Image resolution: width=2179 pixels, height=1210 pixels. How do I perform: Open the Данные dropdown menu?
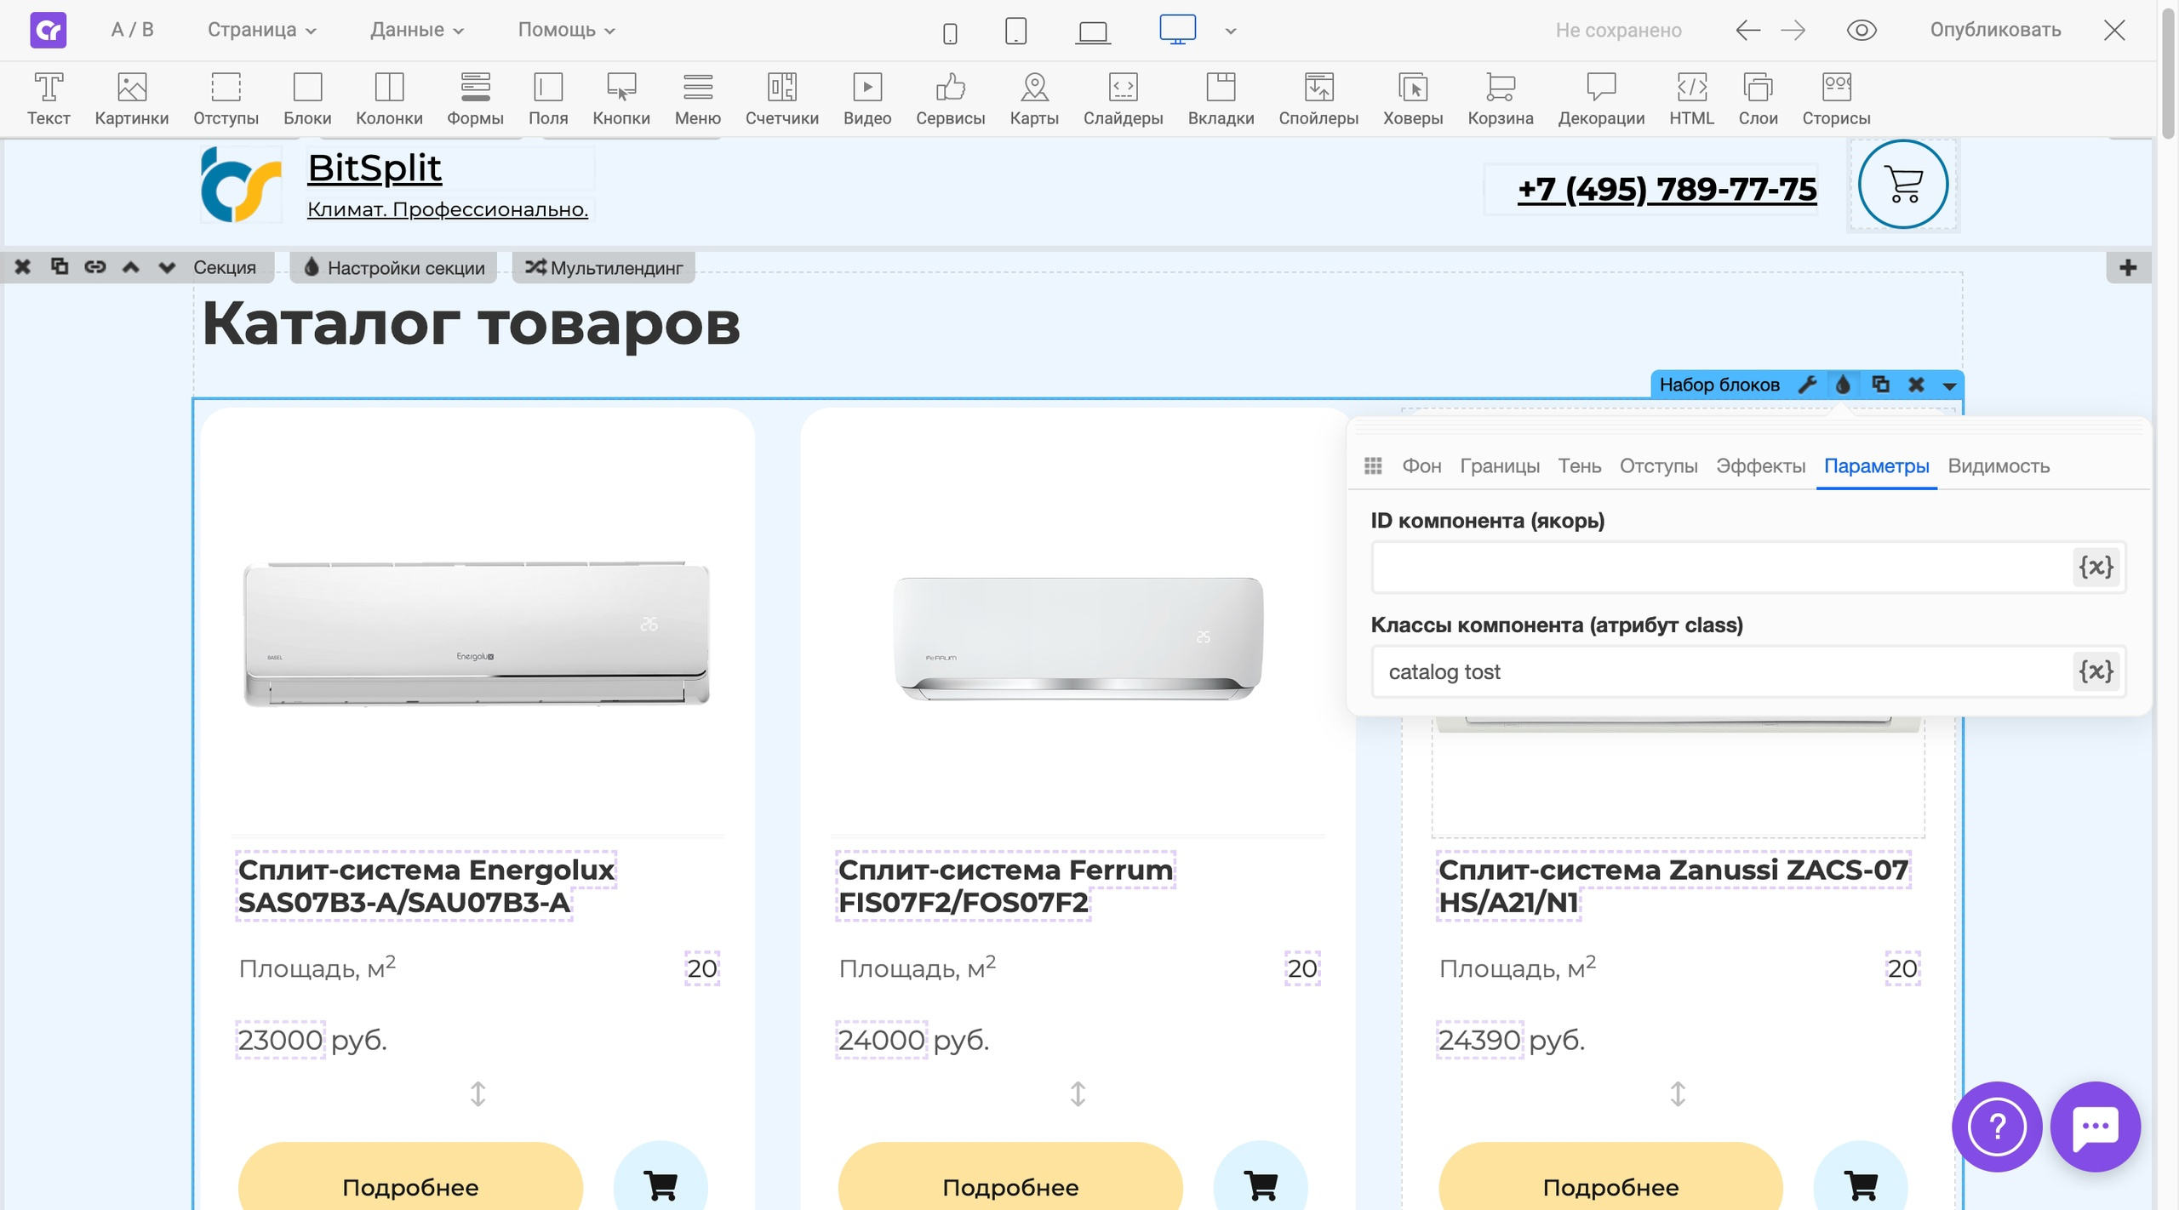(x=417, y=30)
